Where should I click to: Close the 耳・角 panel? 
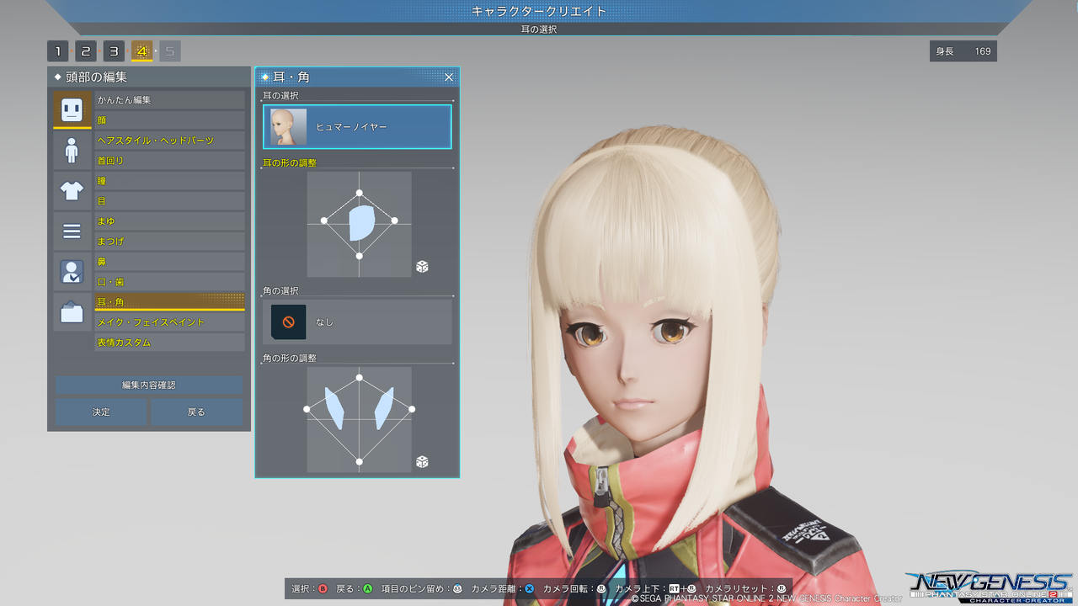(x=449, y=77)
